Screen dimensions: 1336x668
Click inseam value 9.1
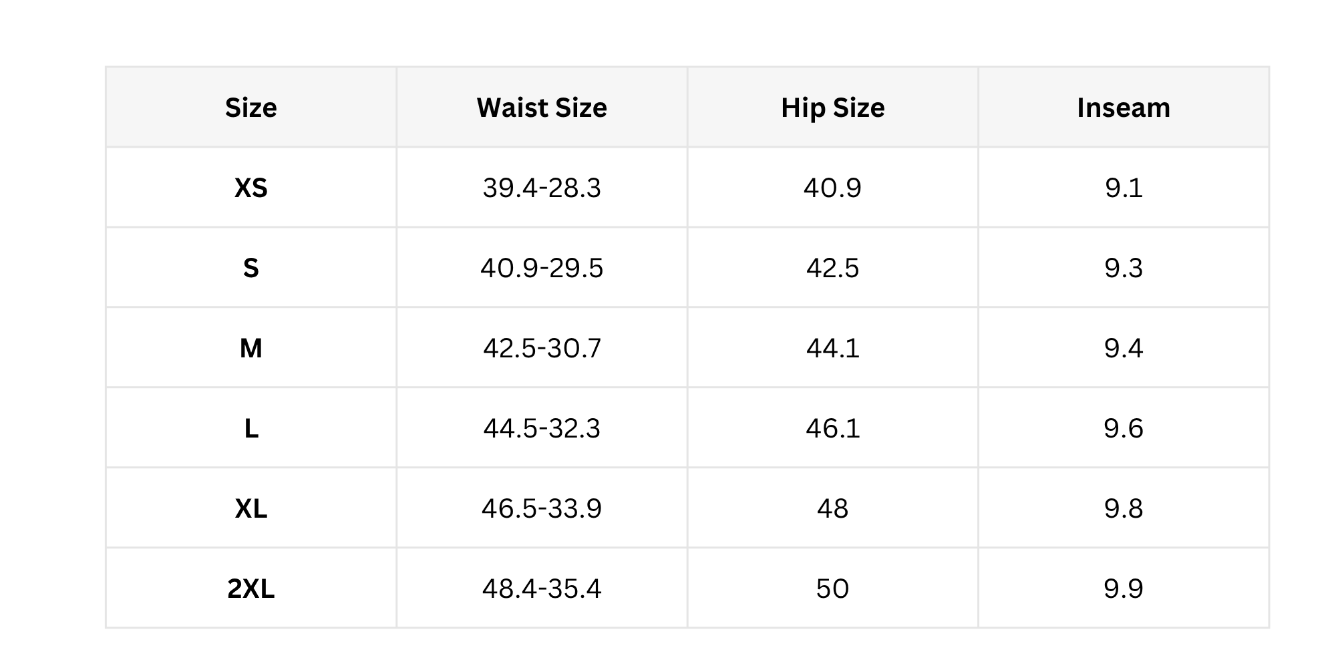tap(1124, 188)
